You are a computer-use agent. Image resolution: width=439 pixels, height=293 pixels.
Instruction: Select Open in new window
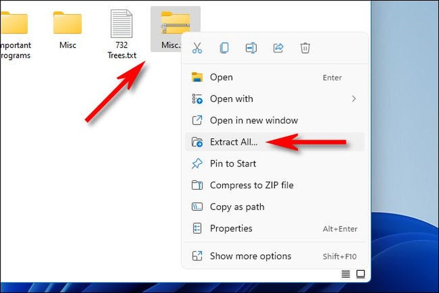(x=254, y=120)
